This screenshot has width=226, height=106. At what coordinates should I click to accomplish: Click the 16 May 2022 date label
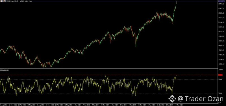click(31, 105)
